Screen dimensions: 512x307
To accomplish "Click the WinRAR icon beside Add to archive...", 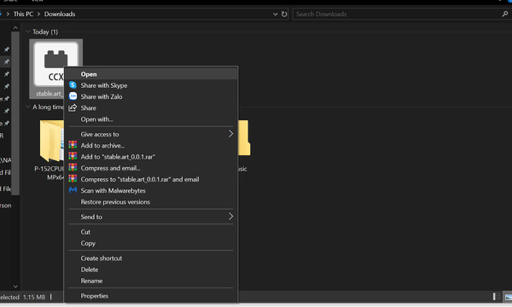I will (73, 145).
